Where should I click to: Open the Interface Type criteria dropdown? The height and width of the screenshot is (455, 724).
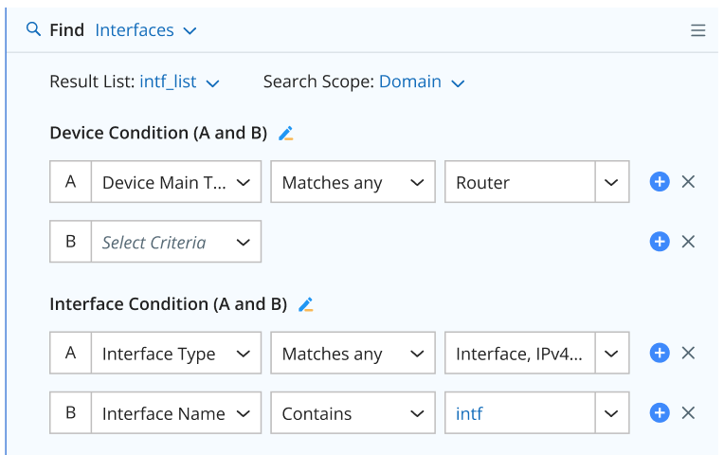click(x=175, y=354)
